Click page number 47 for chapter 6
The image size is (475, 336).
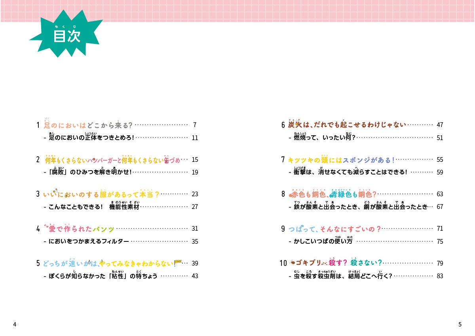[440, 125]
